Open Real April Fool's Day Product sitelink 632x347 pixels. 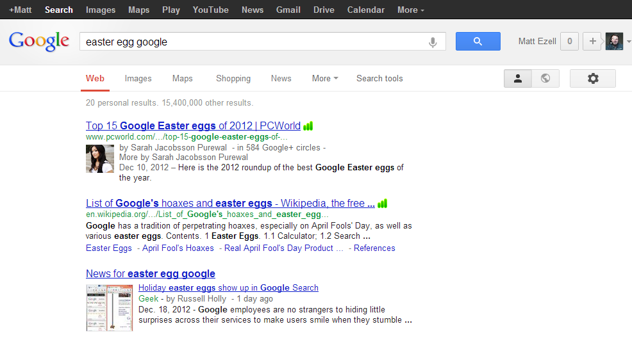[284, 248]
